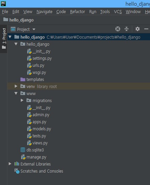Click the wsgi.py Python file icon
The width and height of the screenshot is (150, 185).
pyautogui.click(x=29, y=73)
